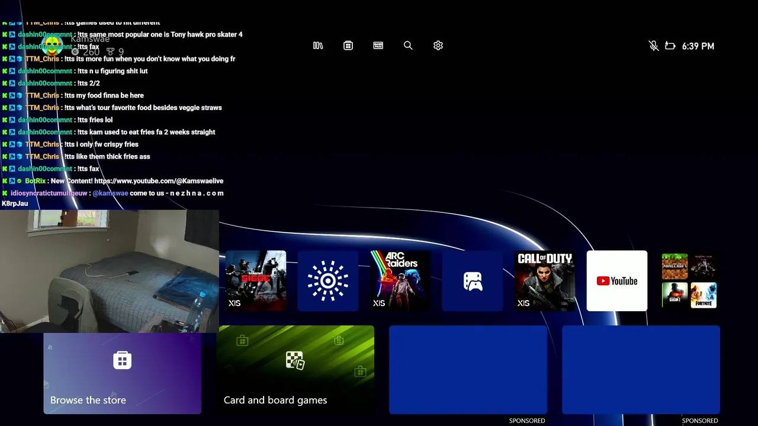This screenshot has height=426, width=758.
Task: Click the store bag icon on Browse tile
Action: [x=122, y=360]
